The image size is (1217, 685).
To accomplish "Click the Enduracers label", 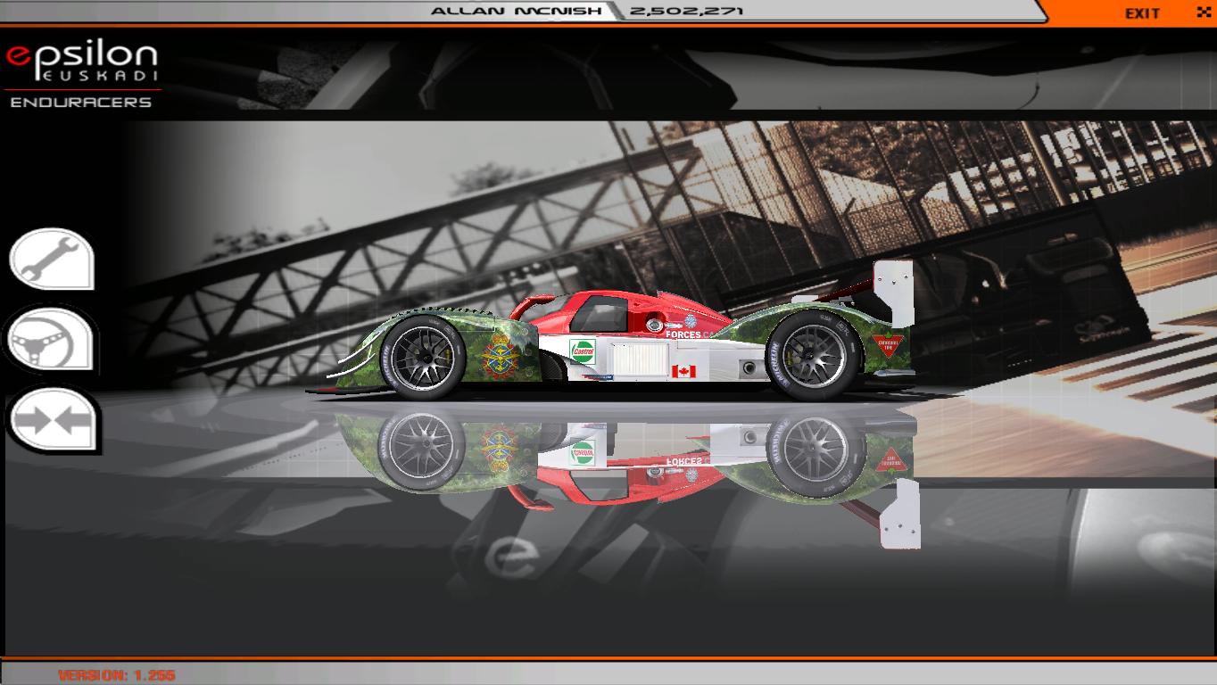I will click(x=81, y=103).
